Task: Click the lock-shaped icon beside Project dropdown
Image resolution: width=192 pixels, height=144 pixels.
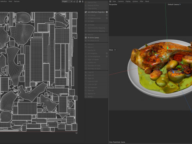Action: pyautogui.click(x=77, y=2)
